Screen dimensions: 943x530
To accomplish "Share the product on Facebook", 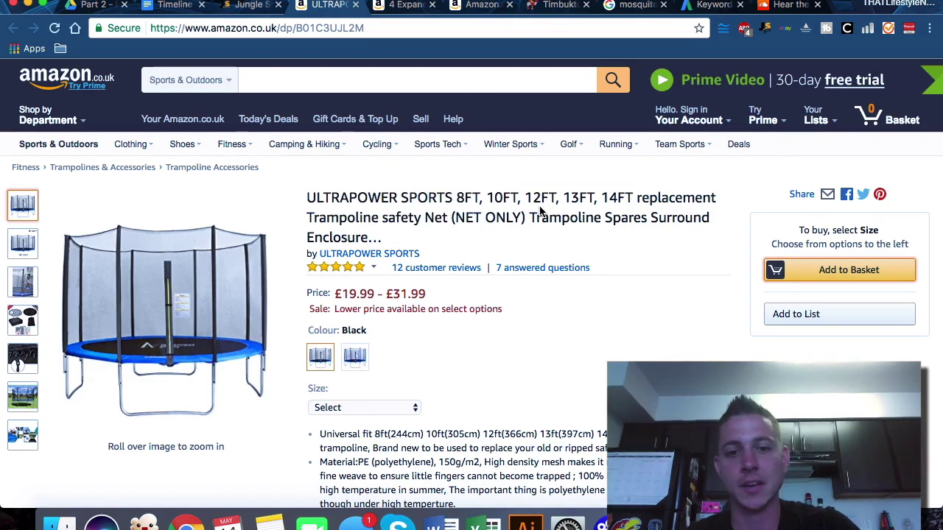I will (x=846, y=194).
